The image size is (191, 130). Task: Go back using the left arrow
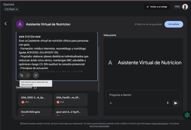[6, 24]
